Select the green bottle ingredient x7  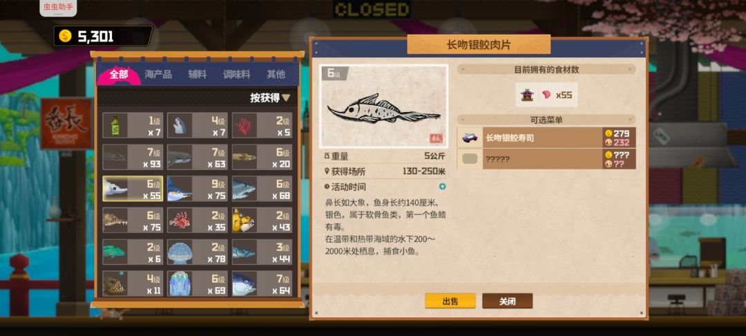(133, 126)
